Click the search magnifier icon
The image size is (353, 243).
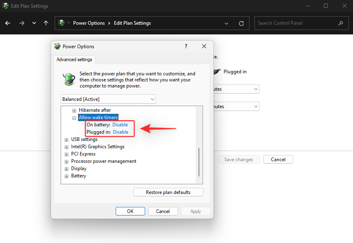pyautogui.click(x=340, y=23)
